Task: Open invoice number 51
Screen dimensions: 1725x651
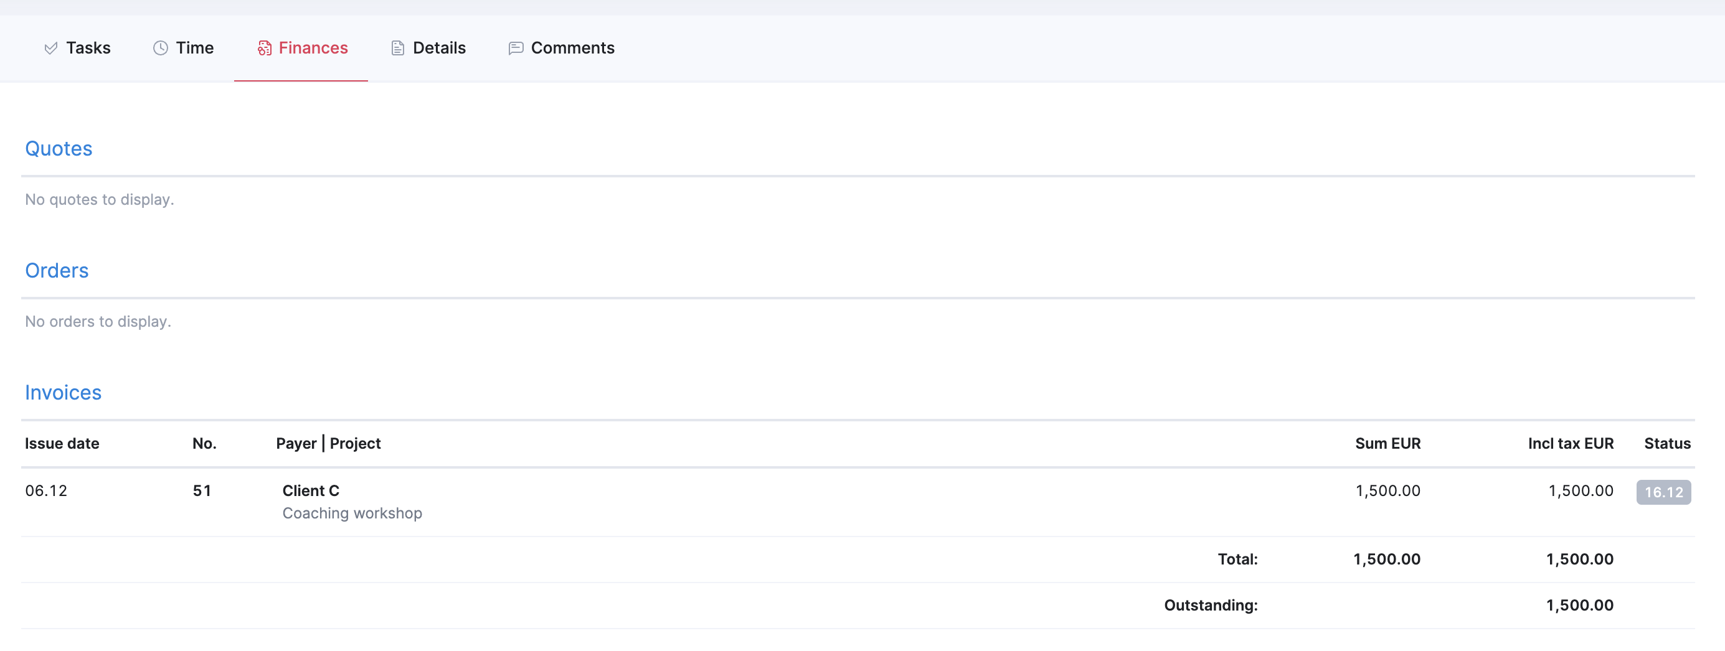Action: [x=202, y=491]
